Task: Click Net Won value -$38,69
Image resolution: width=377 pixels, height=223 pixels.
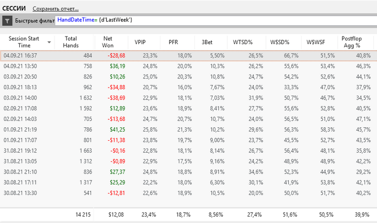Action: click(116, 98)
